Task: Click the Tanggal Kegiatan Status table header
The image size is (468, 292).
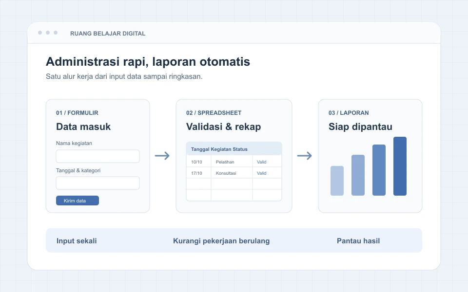Action: pos(234,149)
